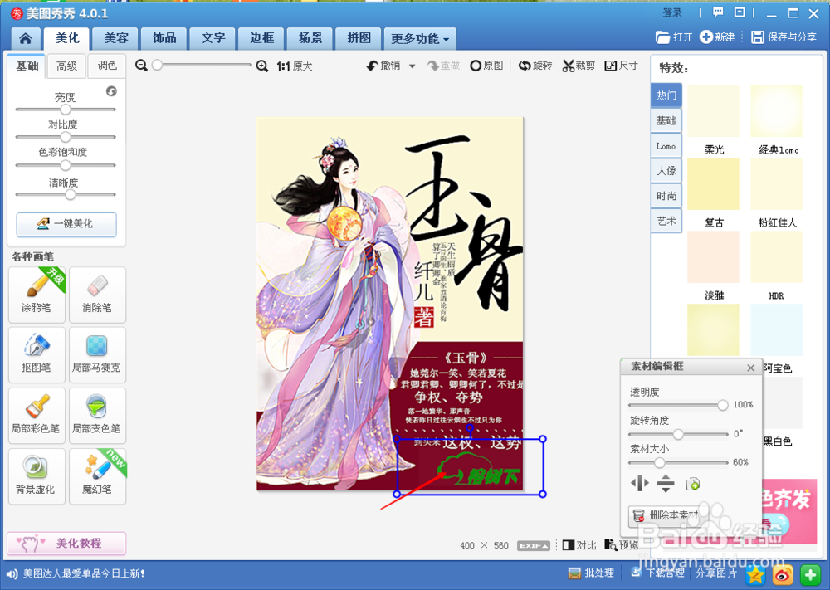Toggle the 对比 compare view
The width and height of the screenshot is (830, 590).
click(579, 545)
